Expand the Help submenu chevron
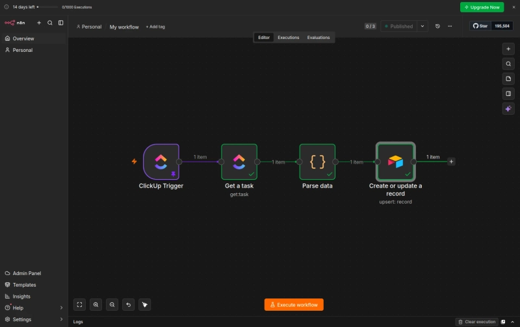This screenshot has height=327, width=520. [x=61, y=308]
